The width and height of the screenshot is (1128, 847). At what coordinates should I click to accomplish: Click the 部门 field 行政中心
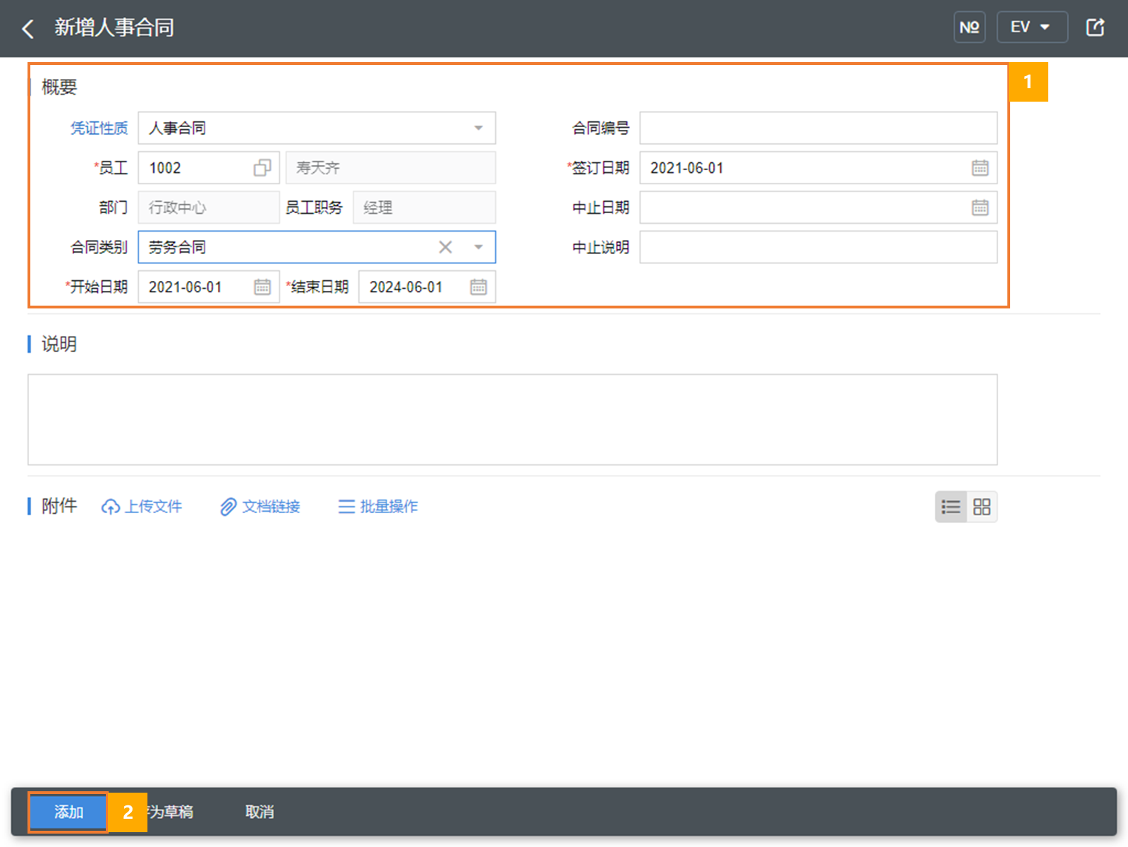[x=209, y=208]
